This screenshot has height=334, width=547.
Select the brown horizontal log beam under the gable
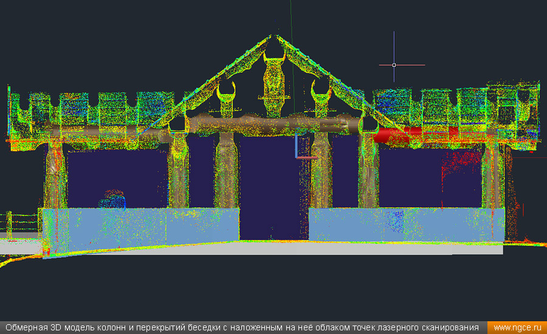click(274, 125)
